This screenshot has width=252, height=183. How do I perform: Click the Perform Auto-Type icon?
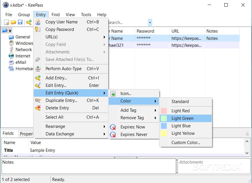[38, 69]
